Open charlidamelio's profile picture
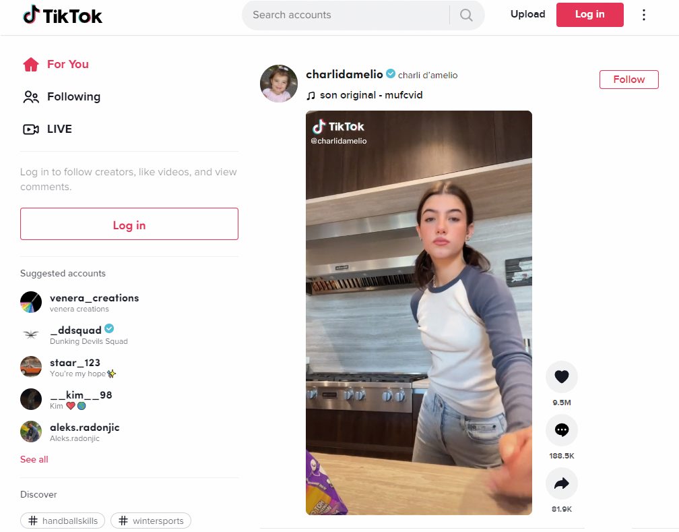The image size is (679, 532). click(278, 83)
